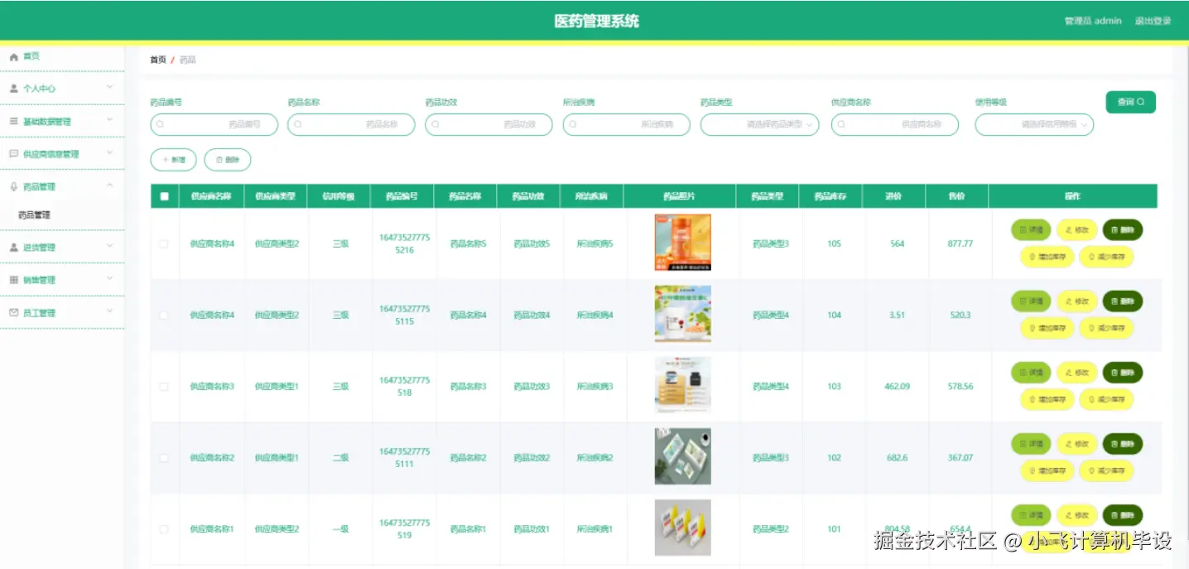Click the 进价 value 462.09
Screen dimensions: 1189x569
tap(897, 386)
